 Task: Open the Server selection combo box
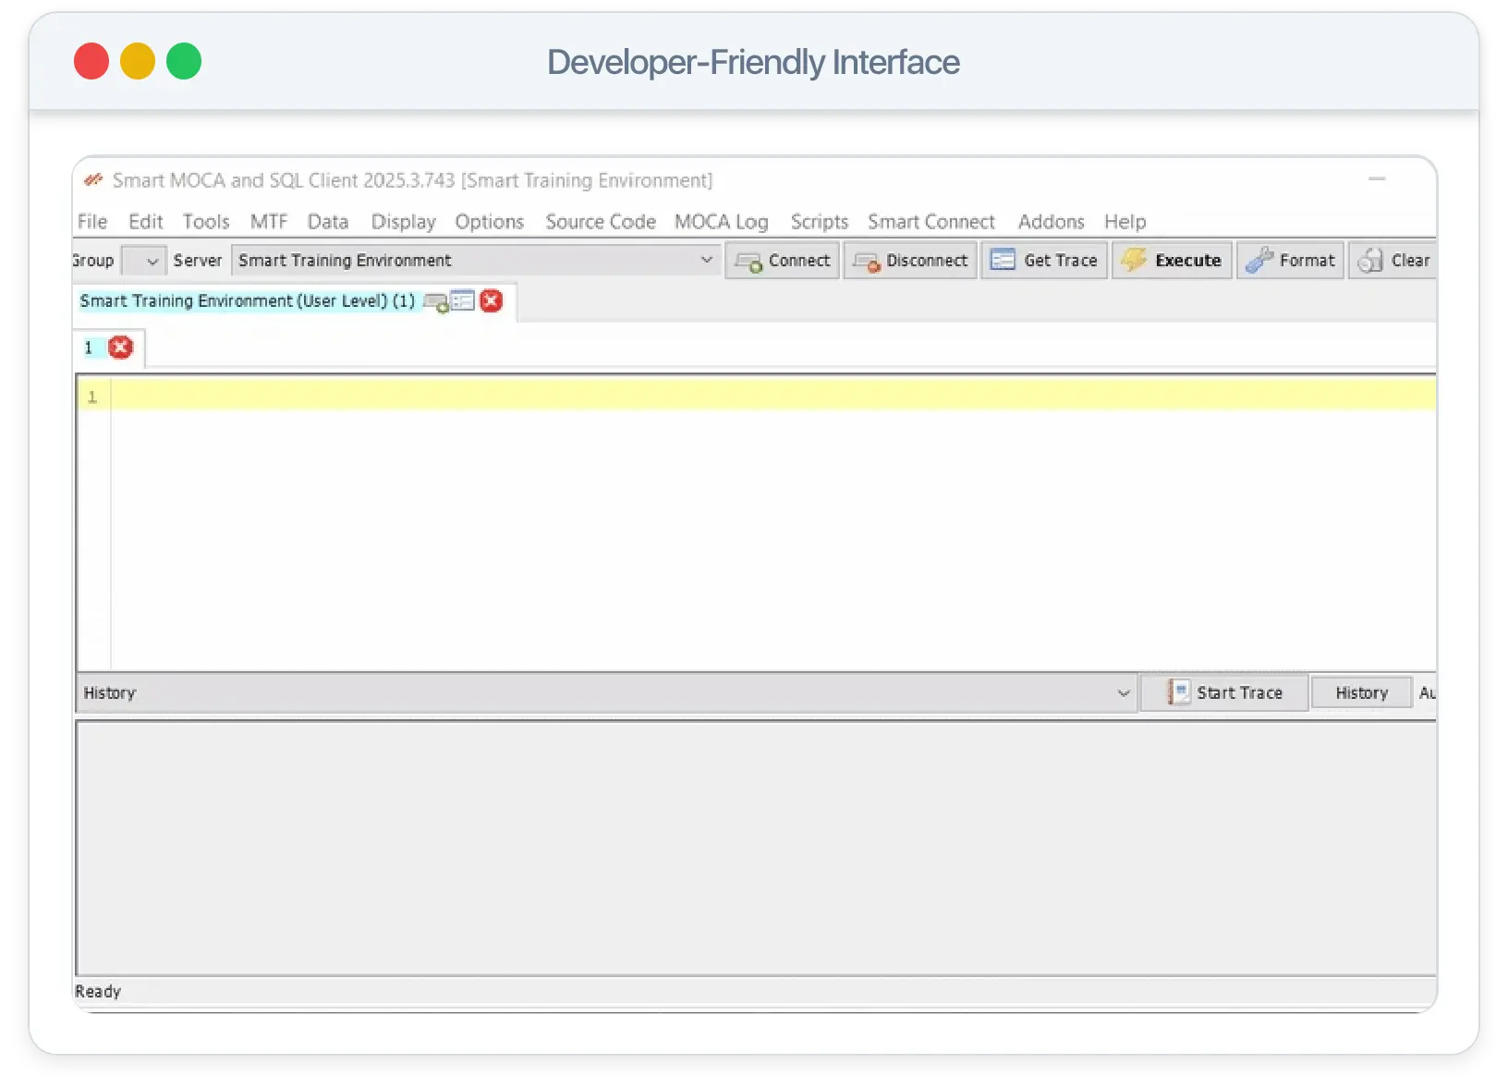[475, 261]
